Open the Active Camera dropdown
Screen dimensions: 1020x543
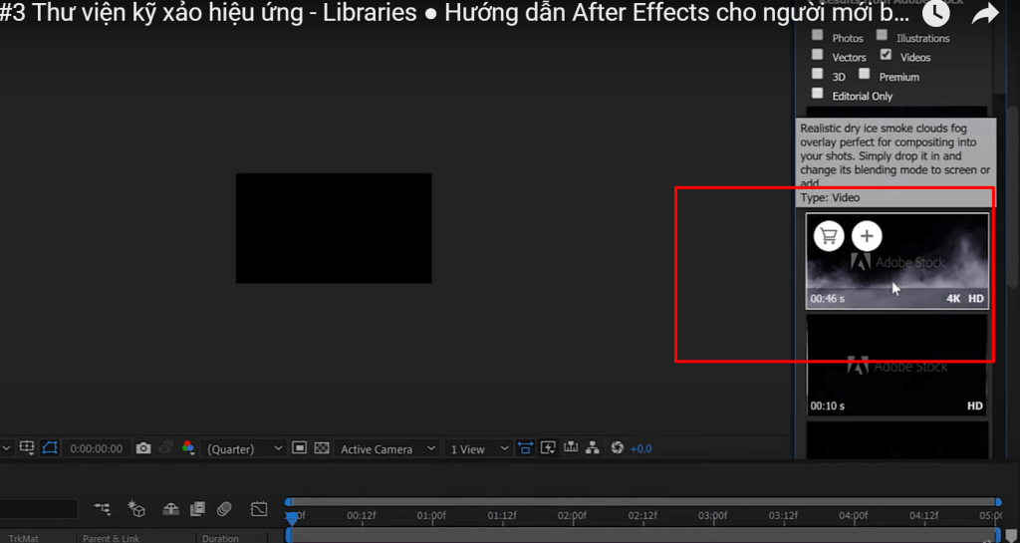point(386,448)
